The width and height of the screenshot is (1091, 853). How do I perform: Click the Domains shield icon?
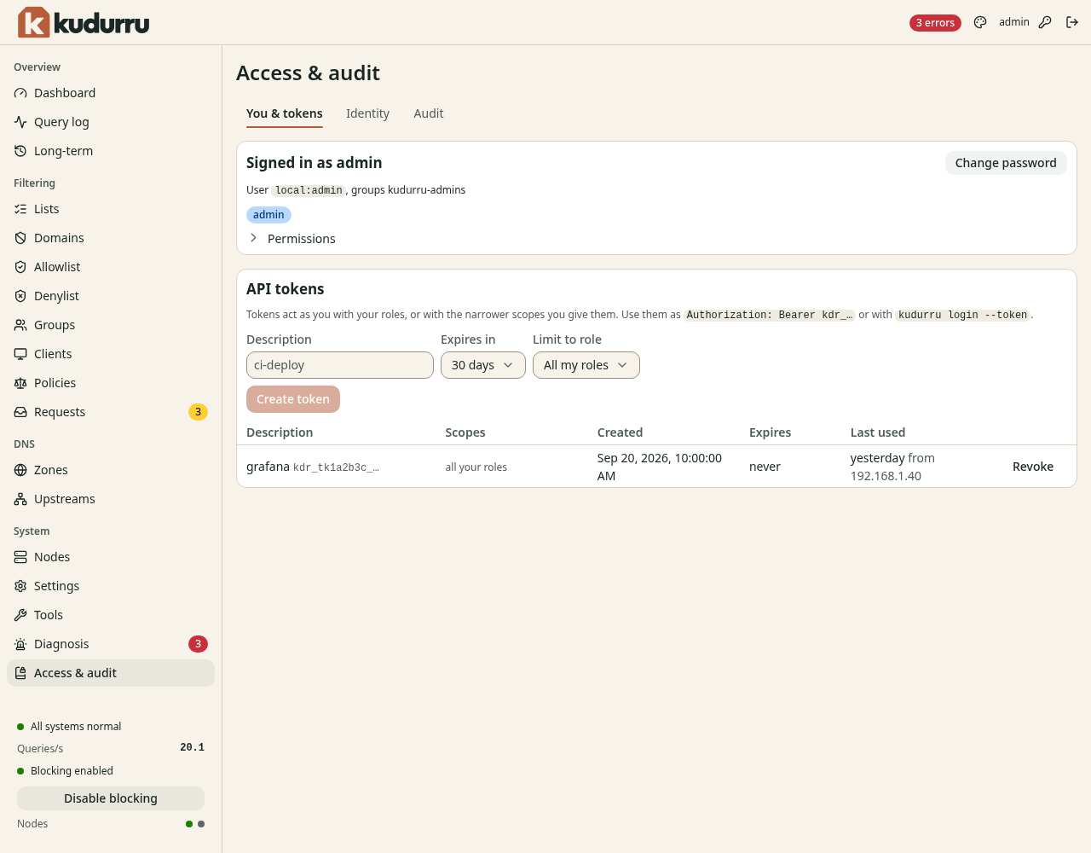[20, 238]
